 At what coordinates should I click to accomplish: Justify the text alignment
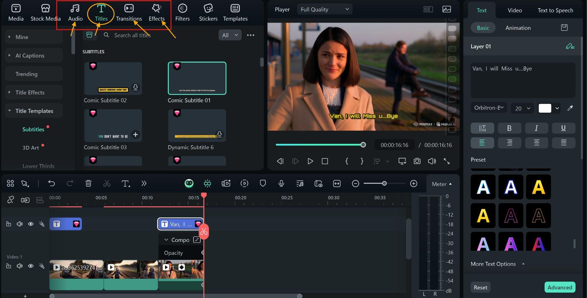[x=563, y=143]
